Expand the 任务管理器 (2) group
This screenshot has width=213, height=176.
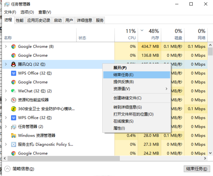(6, 126)
